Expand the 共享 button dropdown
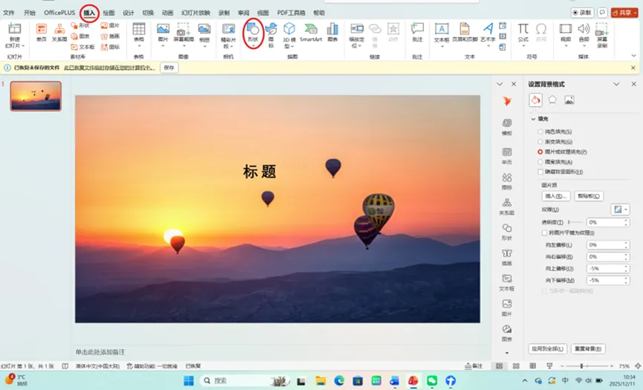Screen dimensions: 643x390 click(x=636, y=13)
